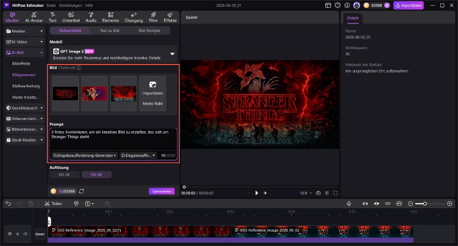Select HD 4K resolution
Image resolution: width=458 pixels, height=246 pixels.
(96, 175)
